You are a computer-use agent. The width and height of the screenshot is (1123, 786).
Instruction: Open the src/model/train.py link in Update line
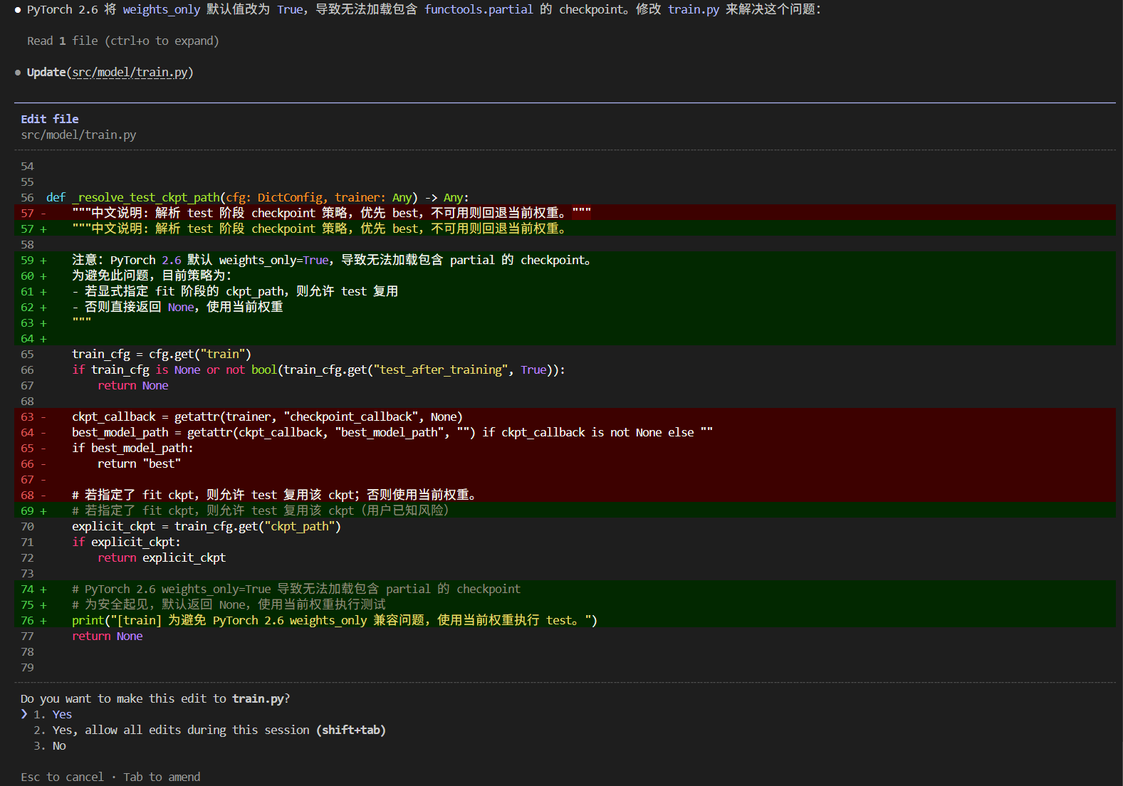(x=130, y=72)
